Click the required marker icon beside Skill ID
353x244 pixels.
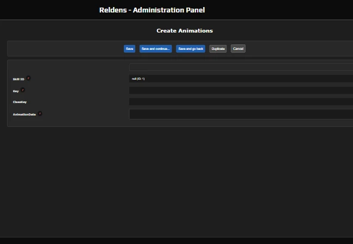coord(28,78)
